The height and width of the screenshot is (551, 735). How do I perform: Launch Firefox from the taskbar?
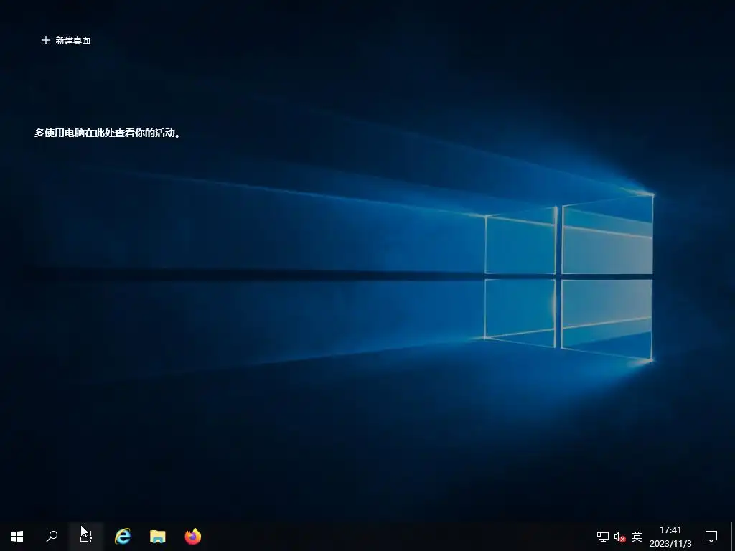(192, 537)
